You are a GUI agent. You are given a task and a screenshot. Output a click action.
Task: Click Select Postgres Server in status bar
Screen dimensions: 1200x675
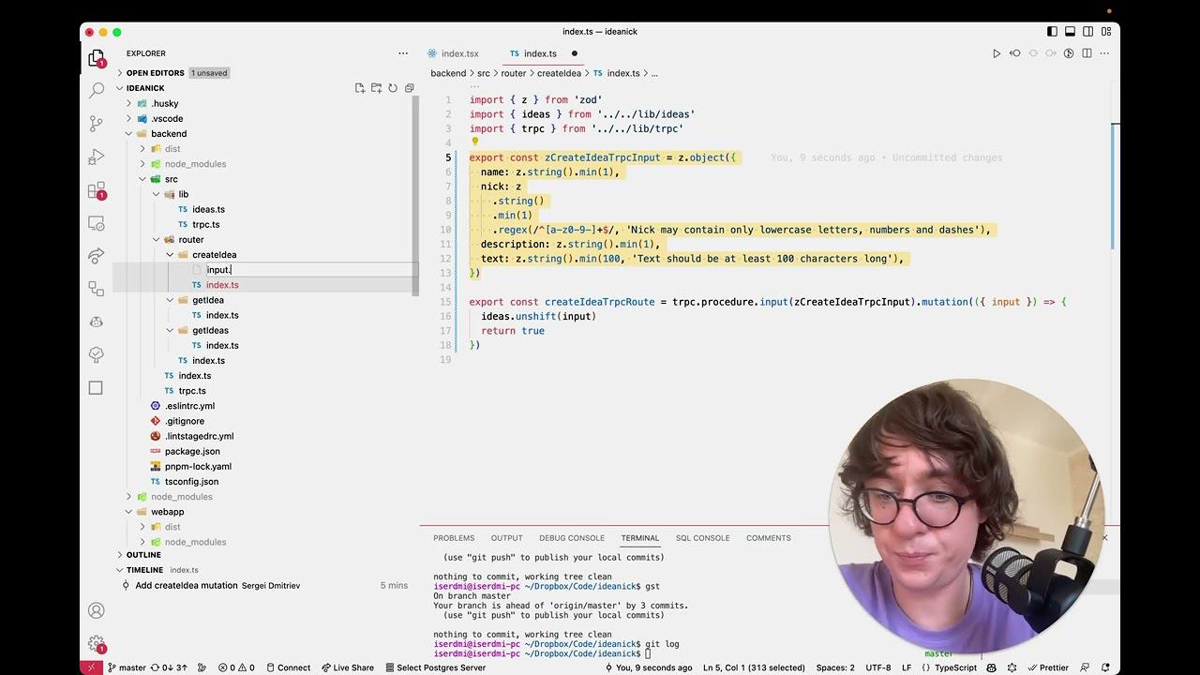pyautogui.click(x=434, y=667)
